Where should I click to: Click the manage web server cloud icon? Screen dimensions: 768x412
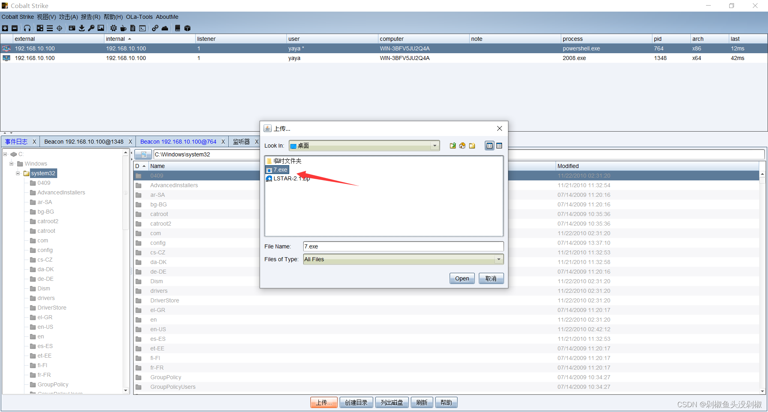[165, 28]
